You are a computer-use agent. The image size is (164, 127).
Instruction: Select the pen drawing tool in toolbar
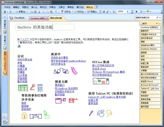click(x=107, y=11)
